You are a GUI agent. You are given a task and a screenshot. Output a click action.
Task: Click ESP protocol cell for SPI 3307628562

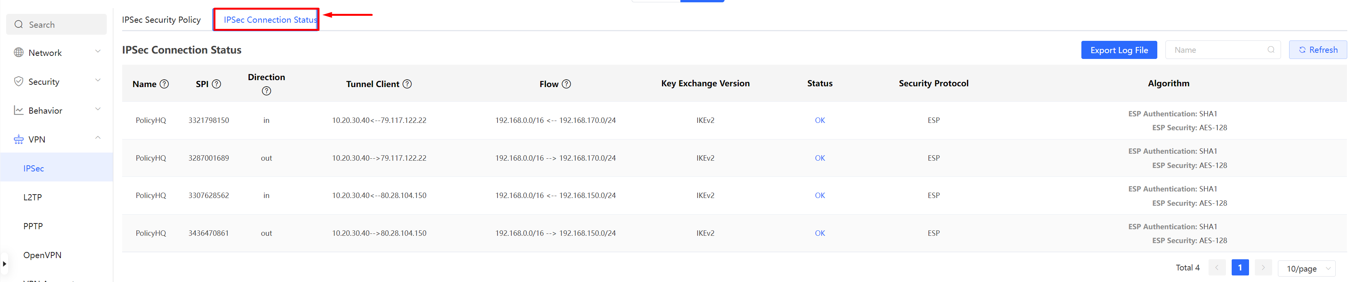point(934,196)
